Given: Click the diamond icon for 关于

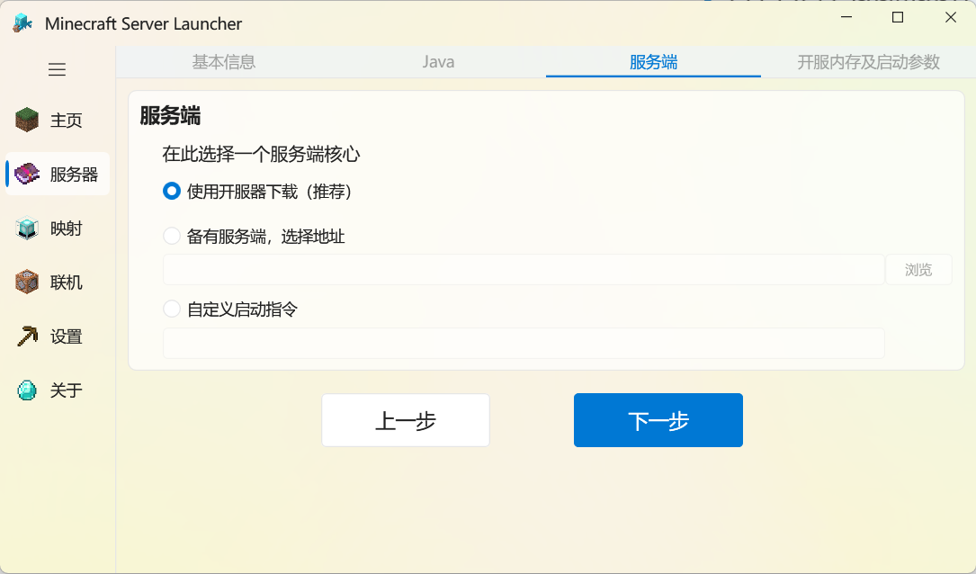Looking at the screenshot, I should click(x=27, y=390).
